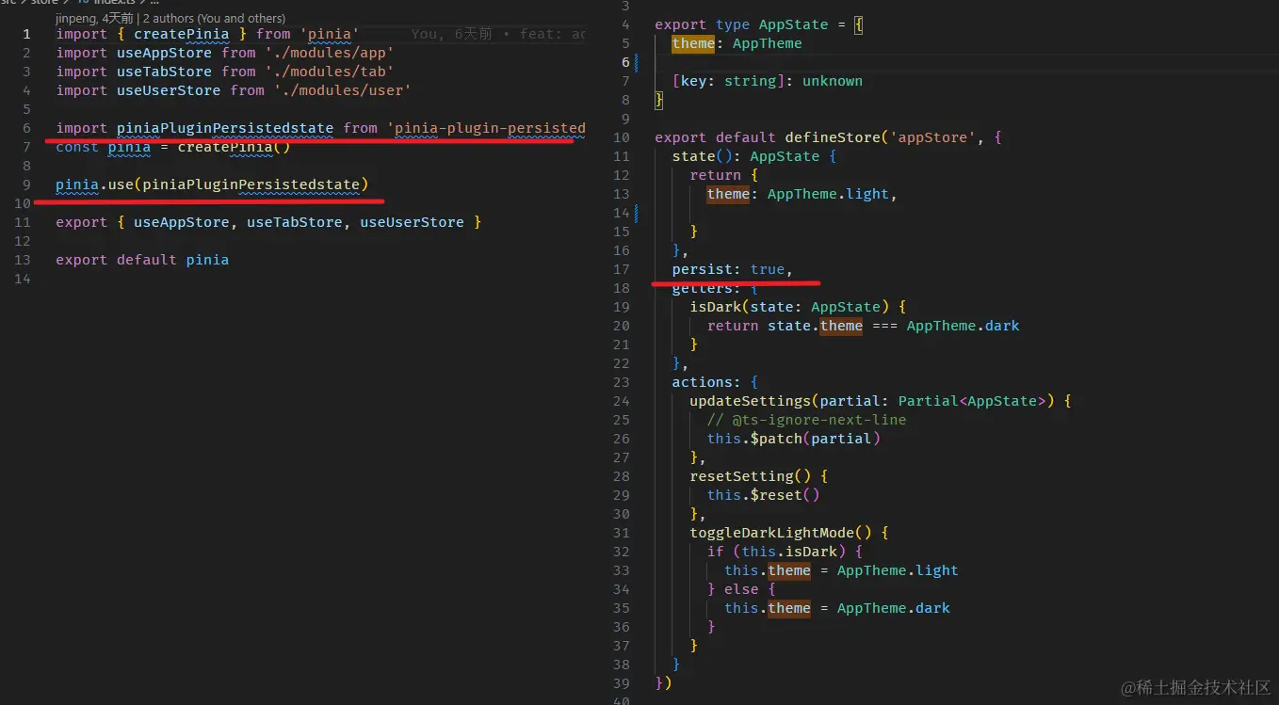This screenshot has width=1279, height=705.
Task: Click createPinia() call on the const line
Action: pos(234,147)
